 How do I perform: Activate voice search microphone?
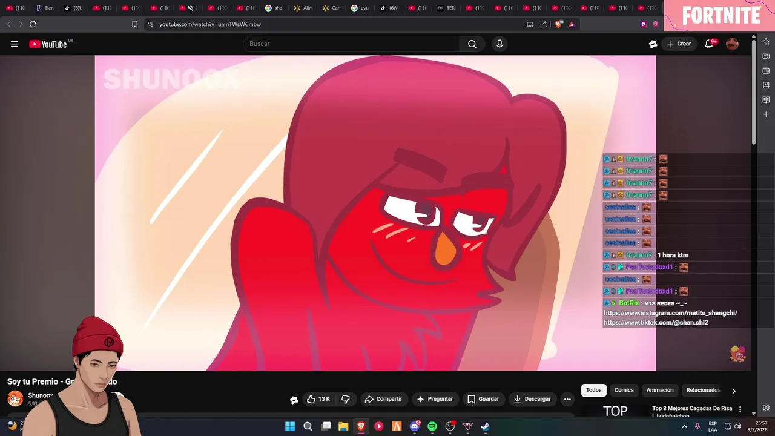coord(500,44)
